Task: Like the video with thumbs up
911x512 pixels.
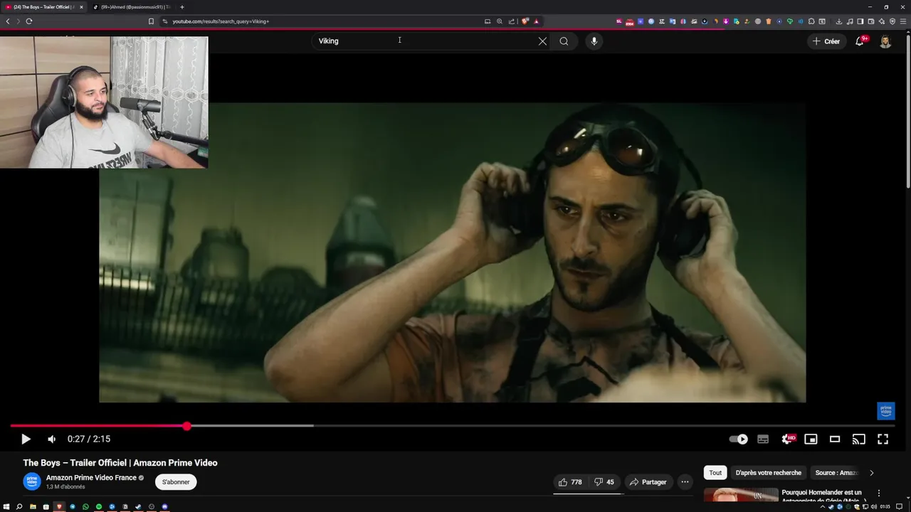Action: pos(570,482)
